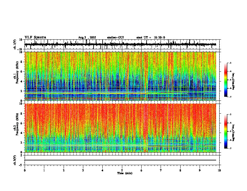Click the "-4" label on ch.2 color scale
Viewport: 247px width, 191px height.
point(230,123)
